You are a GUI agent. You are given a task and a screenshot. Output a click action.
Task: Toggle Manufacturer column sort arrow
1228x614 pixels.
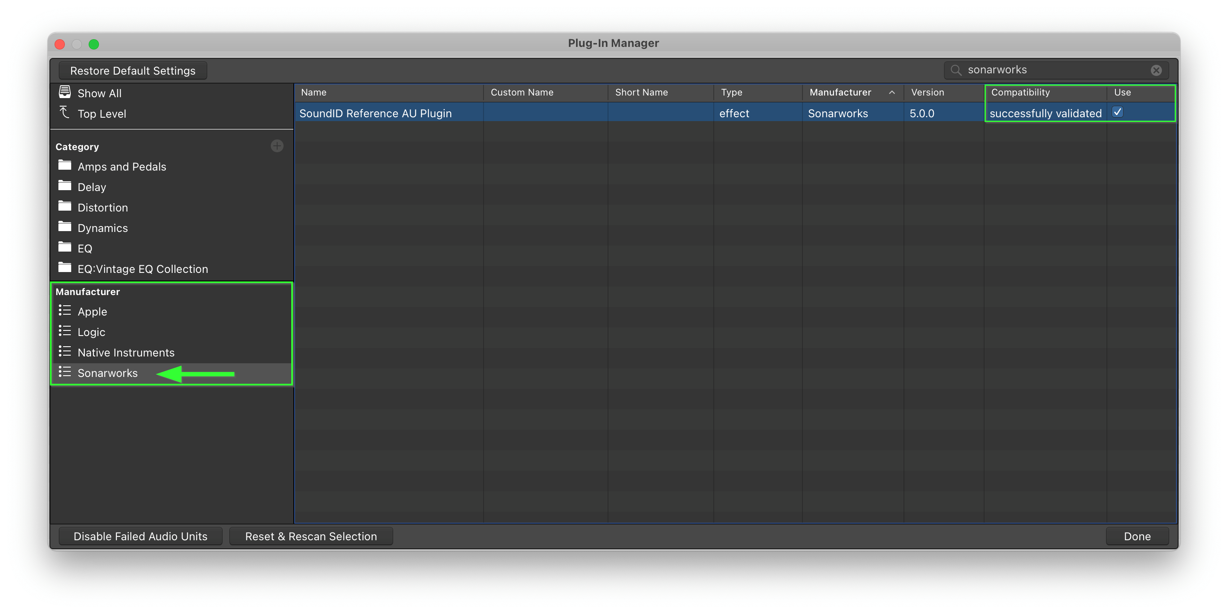892,93
